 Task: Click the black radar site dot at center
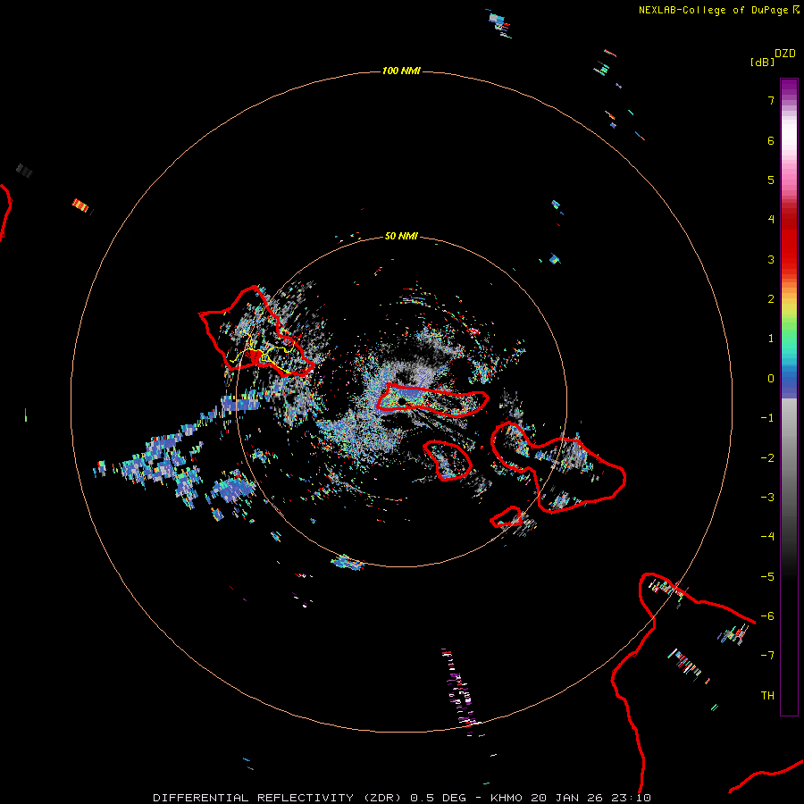402,401
